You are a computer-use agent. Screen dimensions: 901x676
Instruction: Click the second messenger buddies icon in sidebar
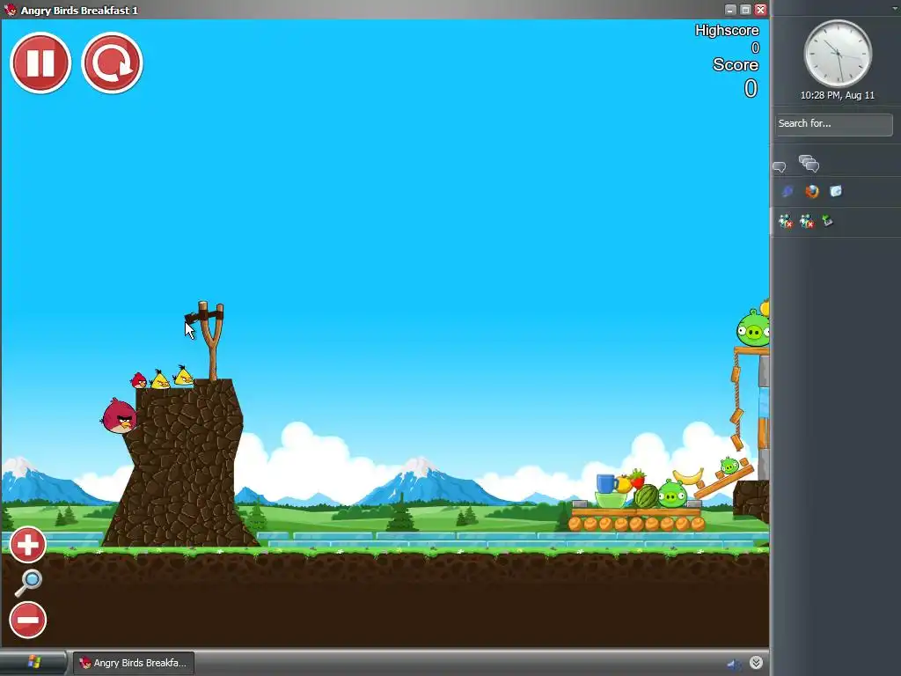coord(807,221)
